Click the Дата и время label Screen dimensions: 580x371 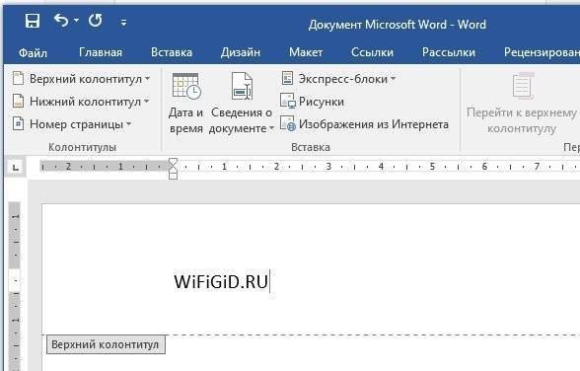186,120
